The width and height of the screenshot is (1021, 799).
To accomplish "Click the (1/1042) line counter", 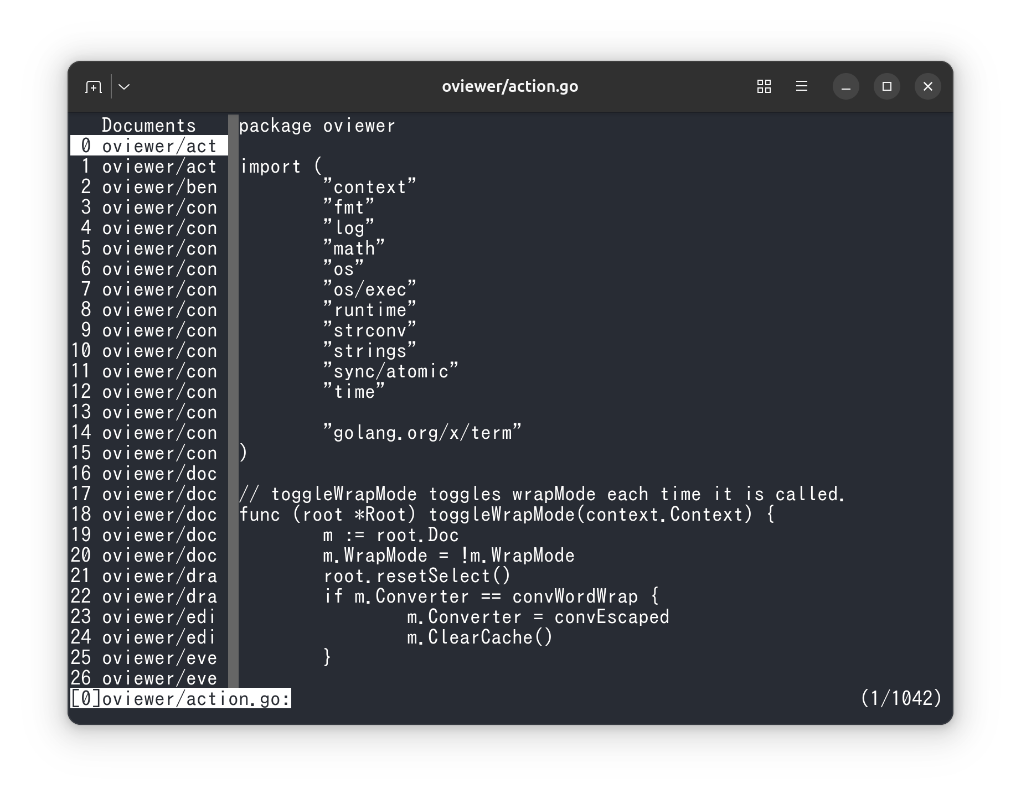I will pyautogui.click(x=901, y=698).
